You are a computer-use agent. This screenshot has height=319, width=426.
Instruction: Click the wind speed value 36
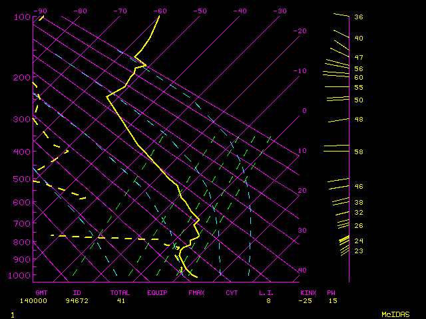[x=358, y=17]
